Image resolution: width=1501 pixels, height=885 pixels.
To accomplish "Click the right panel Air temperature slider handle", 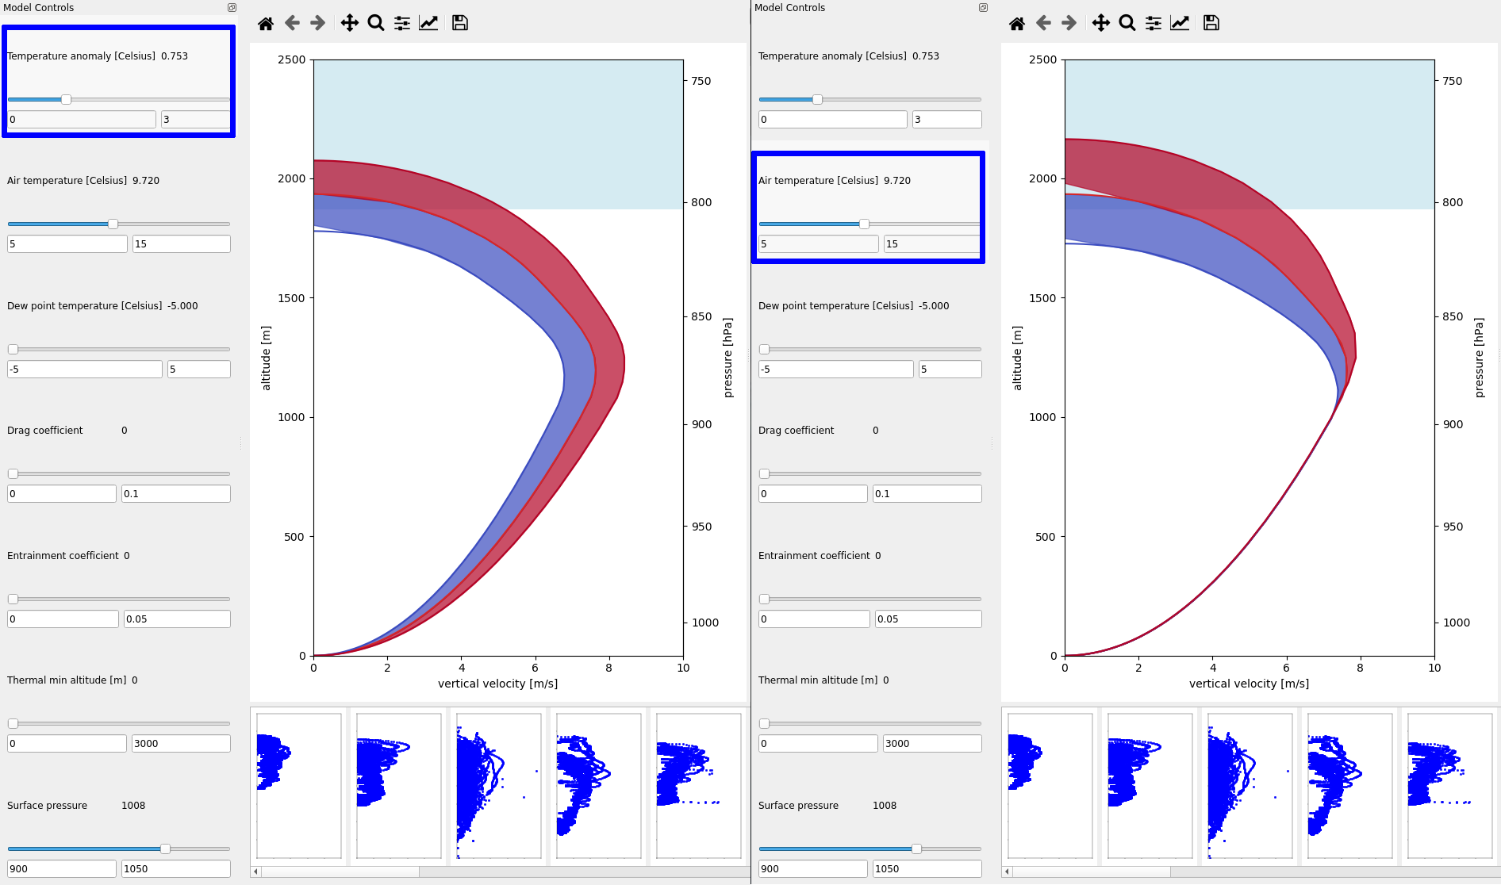I will (x=864, y=224).
